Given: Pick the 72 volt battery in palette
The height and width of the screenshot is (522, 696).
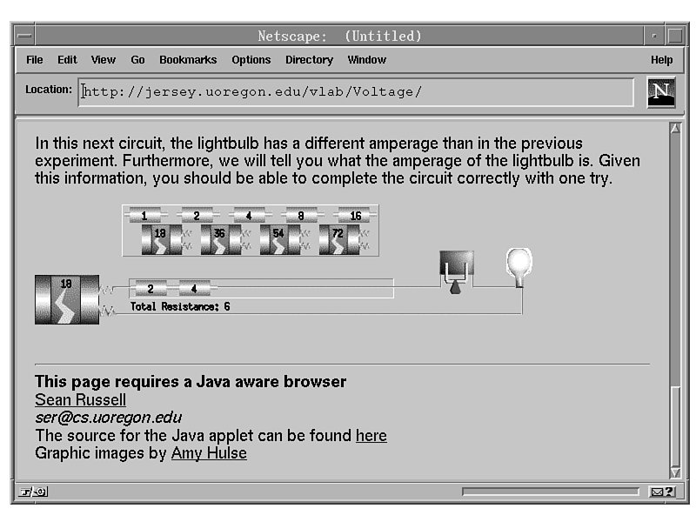Looking at the screenshot, I should click(343, 240).
